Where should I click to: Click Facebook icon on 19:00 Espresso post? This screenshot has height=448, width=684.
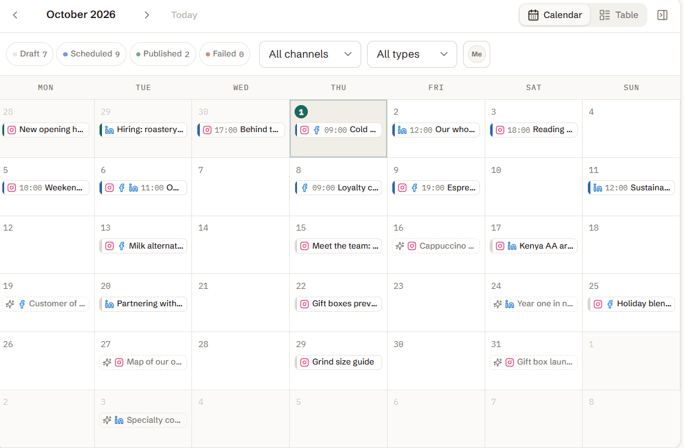[x=415, y=188]
